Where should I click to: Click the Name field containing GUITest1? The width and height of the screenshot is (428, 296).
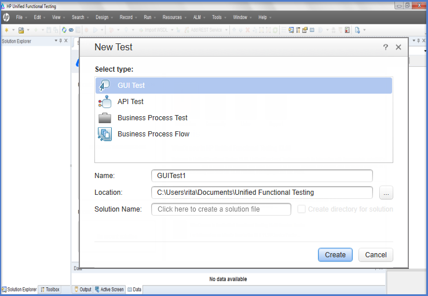(x=262, y=176)
